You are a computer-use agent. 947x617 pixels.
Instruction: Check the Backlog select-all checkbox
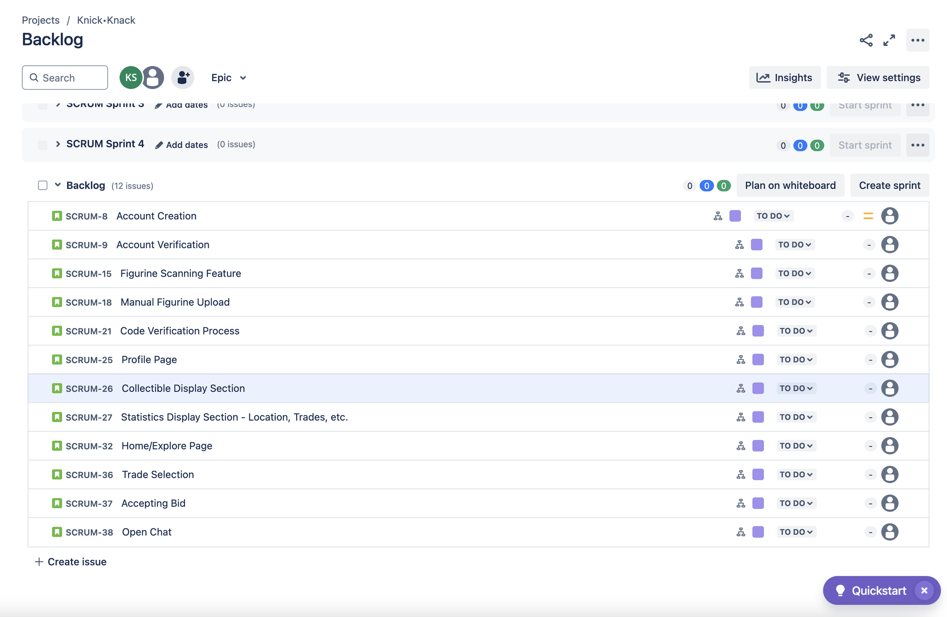point(42,185)
